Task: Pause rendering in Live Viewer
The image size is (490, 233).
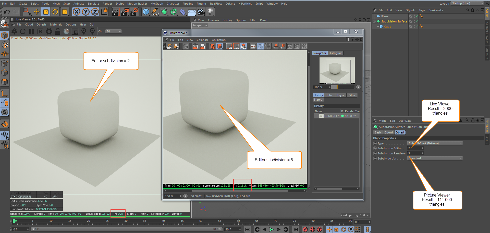Action: click(x=32, y=31)
